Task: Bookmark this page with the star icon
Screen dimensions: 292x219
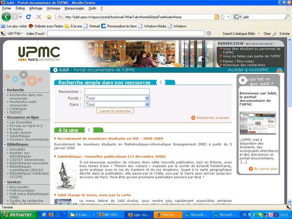Action: click(223, 17)
